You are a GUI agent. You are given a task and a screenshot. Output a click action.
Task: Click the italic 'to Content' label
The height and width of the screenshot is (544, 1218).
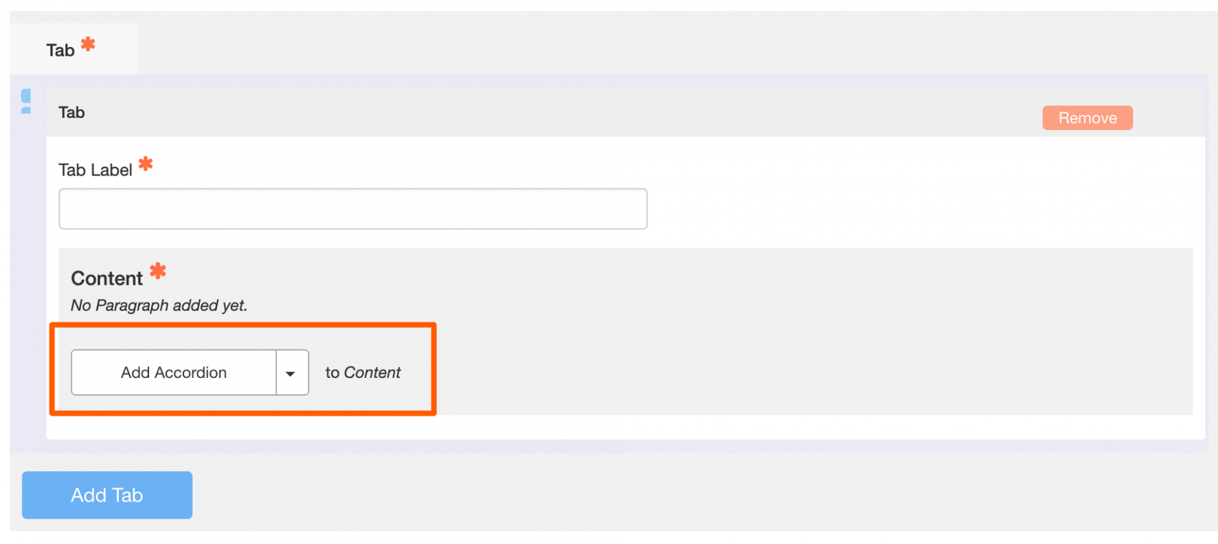pyautogui.click(x=363, y=372)
